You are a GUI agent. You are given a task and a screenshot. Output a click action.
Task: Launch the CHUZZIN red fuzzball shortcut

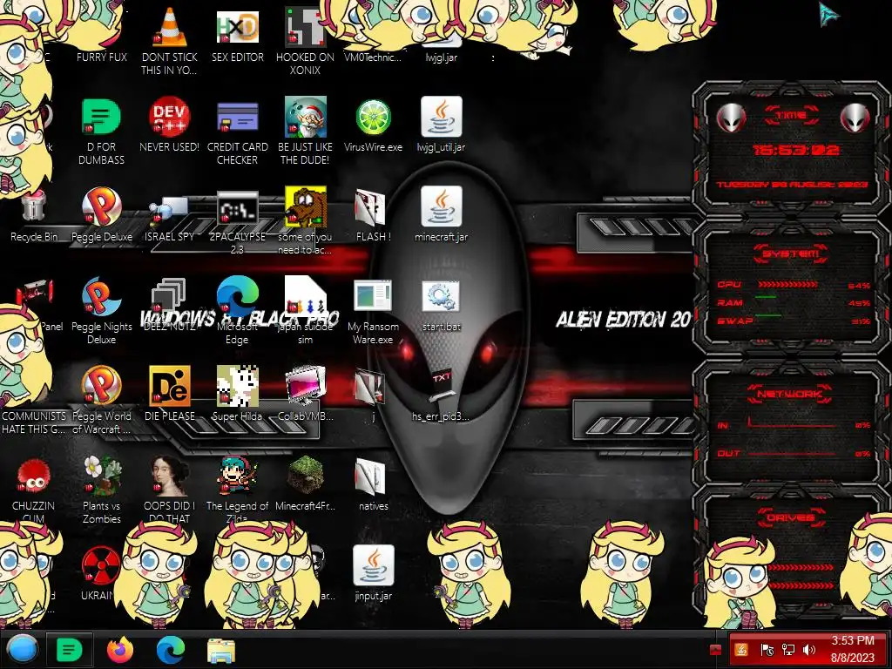tap(34, 476)
